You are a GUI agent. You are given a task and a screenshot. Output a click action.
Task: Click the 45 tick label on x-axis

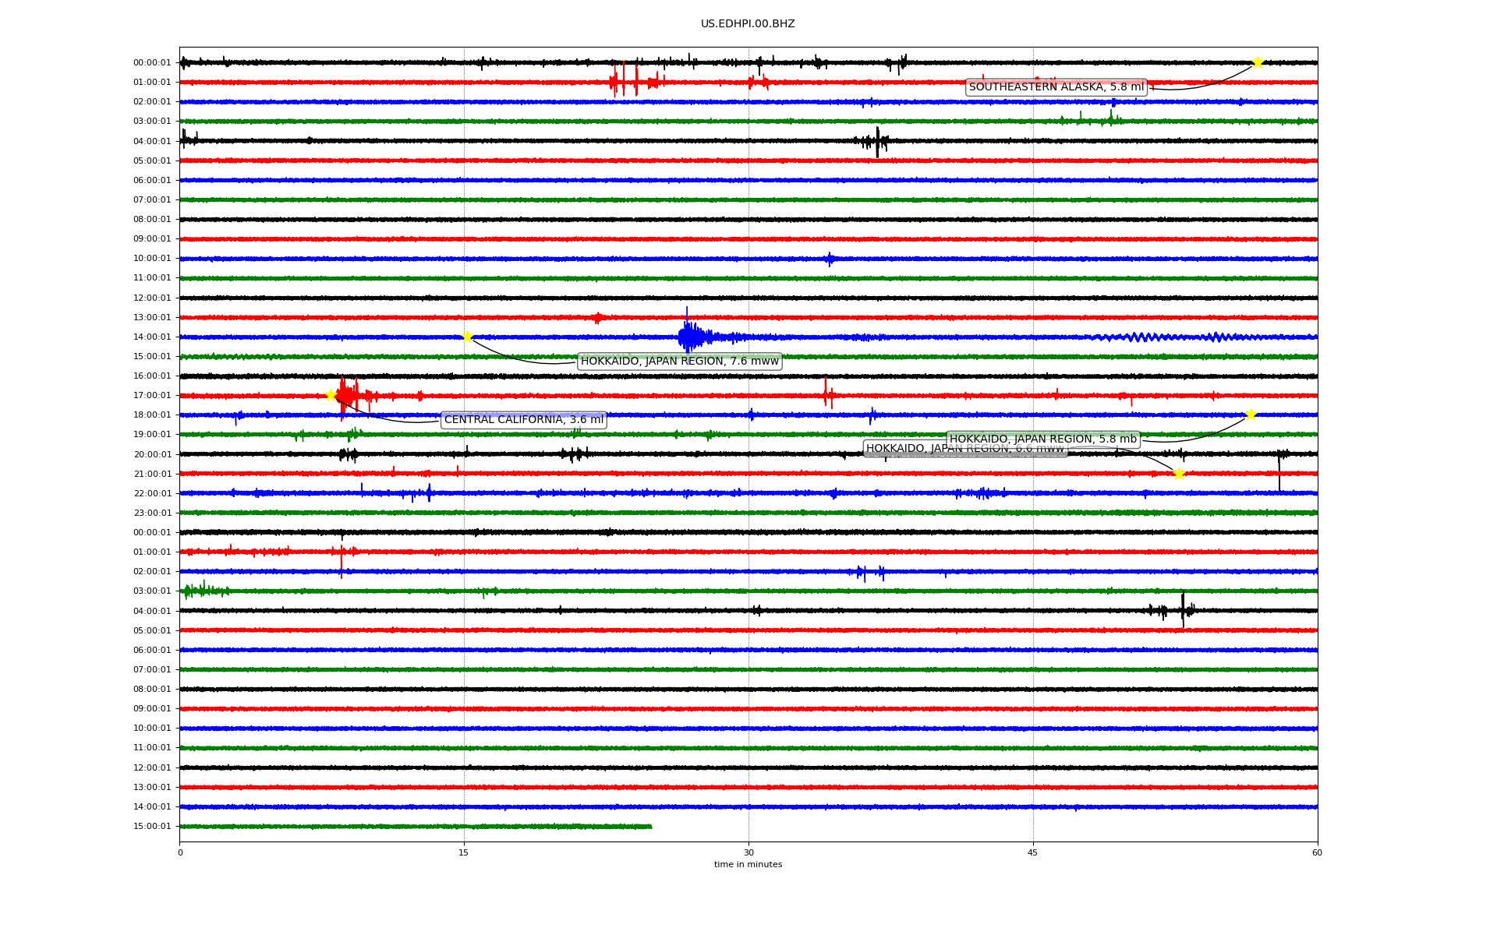[1033, 852]
